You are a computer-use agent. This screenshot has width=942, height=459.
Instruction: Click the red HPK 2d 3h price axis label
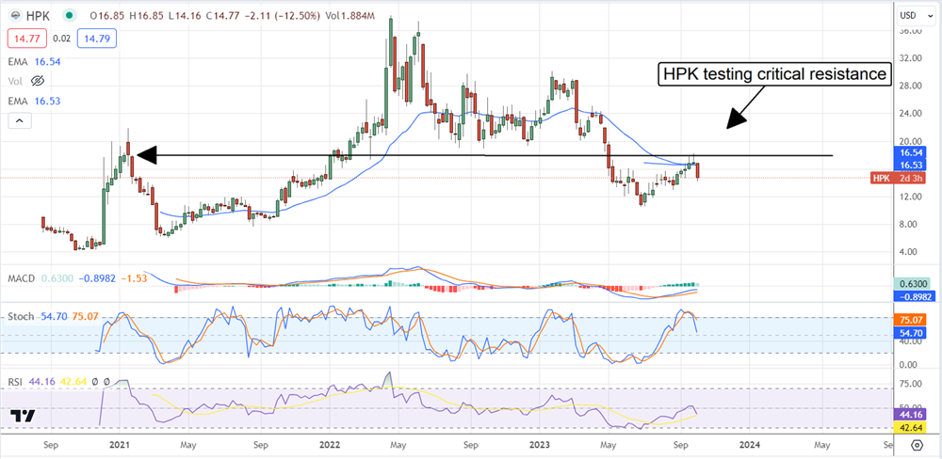point(900,178)
